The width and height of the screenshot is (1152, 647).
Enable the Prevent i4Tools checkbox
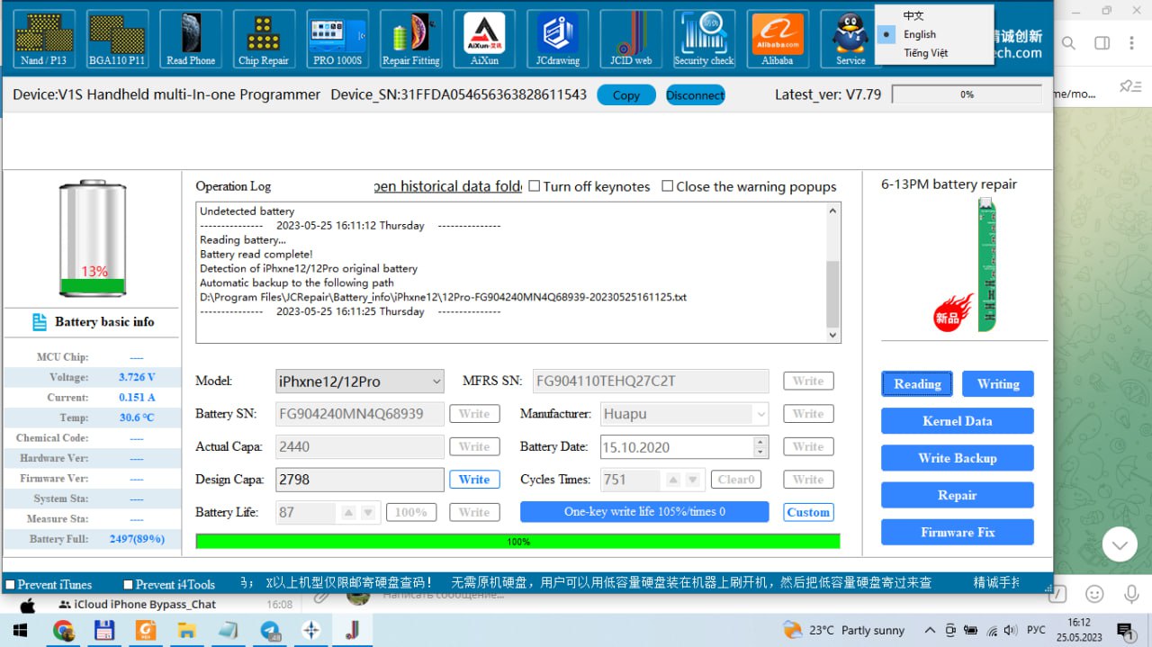click(128, 585)
